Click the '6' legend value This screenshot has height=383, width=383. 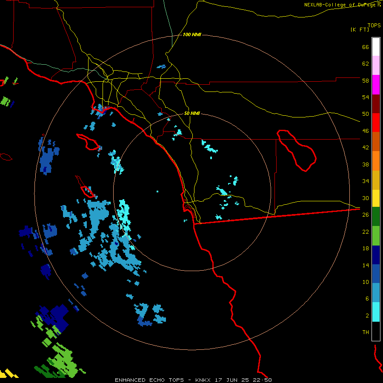click(x=367, y=298)
